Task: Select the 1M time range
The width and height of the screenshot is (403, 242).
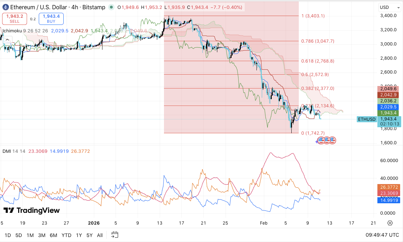Action: 30,235
